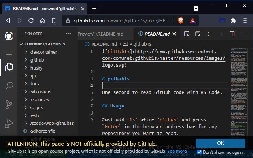Select the Explorer files icon
Image resolution: width=253 pixels, height=158 pixels.
(9, 67)
